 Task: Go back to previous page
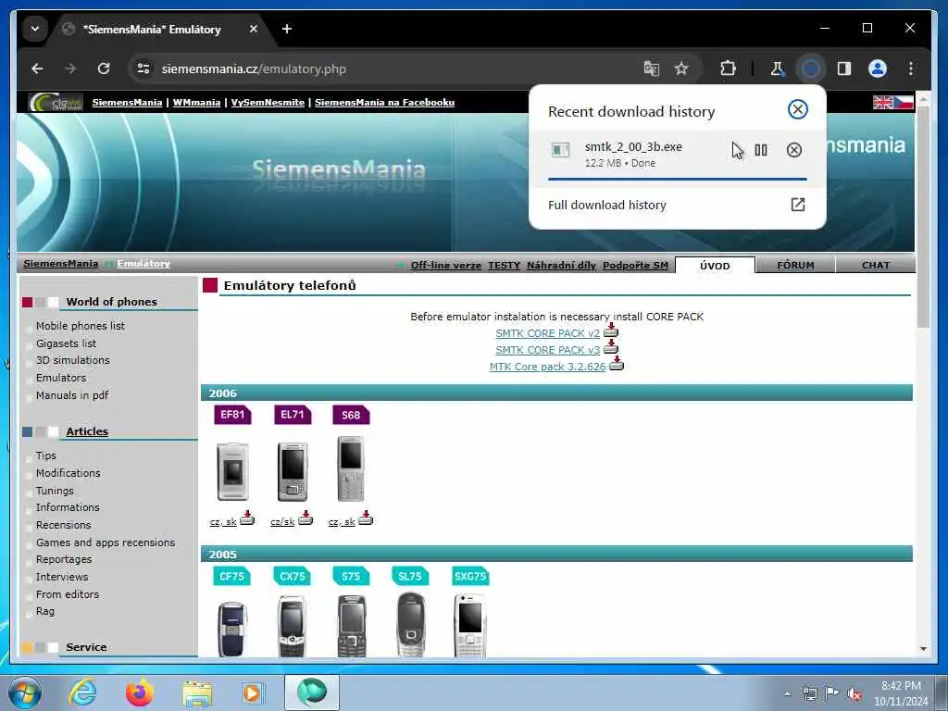click(37, 69)
